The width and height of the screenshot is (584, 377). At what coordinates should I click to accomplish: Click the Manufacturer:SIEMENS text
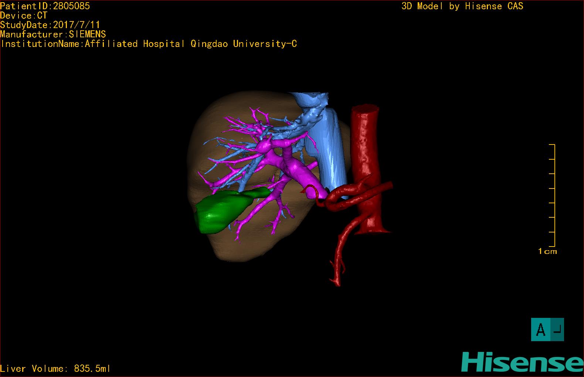pyautogui.click(x=53, y=34)
